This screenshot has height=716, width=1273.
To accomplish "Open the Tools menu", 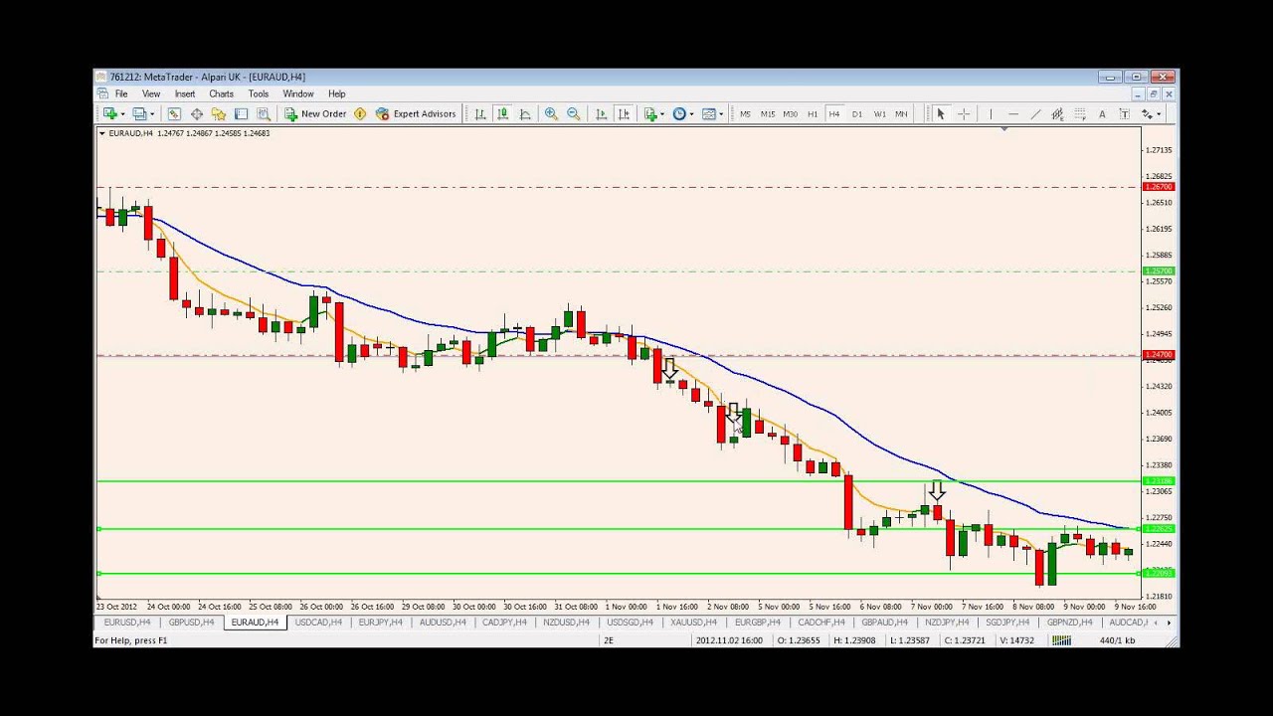I will click(259, 94).
